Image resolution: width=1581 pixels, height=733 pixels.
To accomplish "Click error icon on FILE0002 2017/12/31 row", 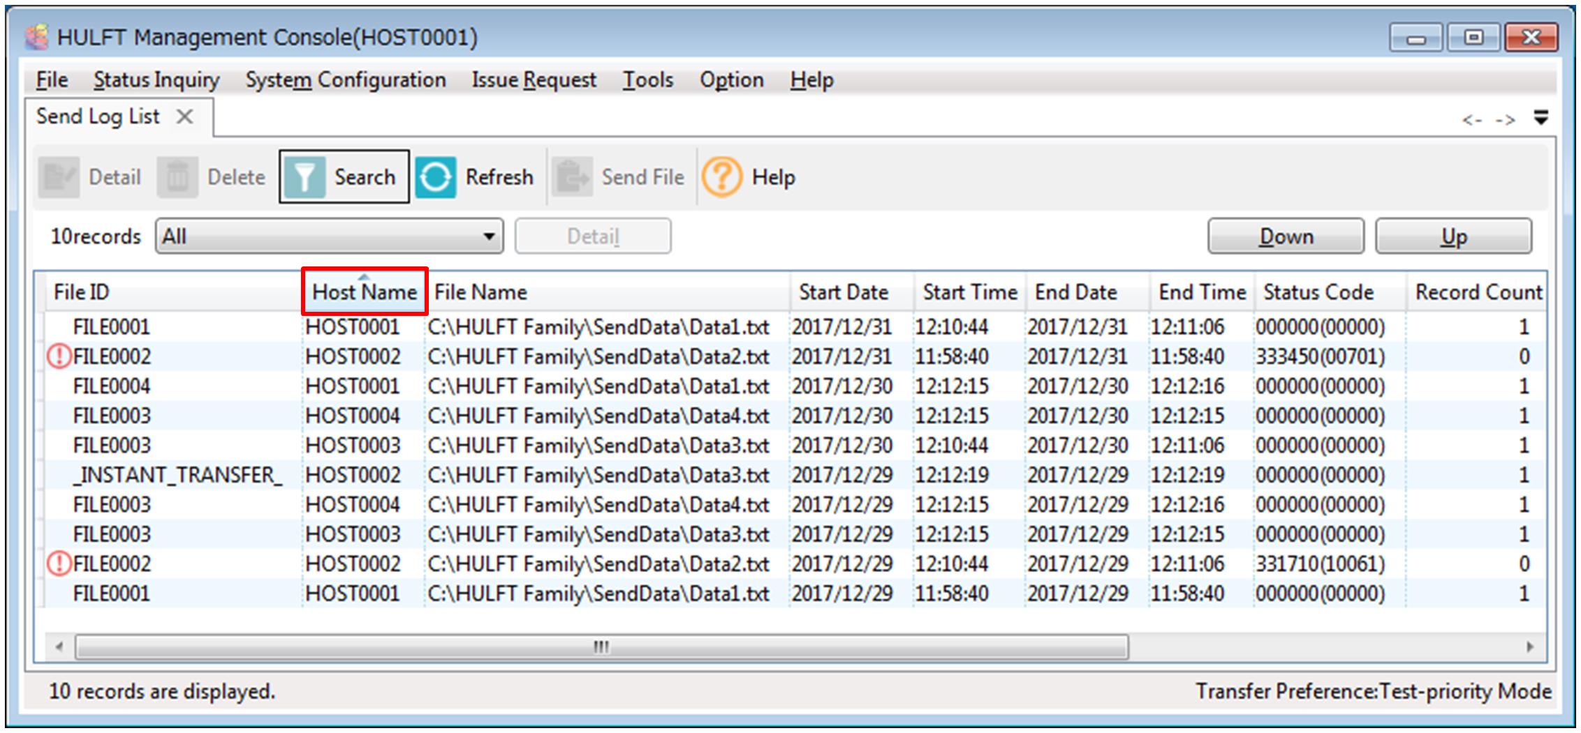I will 59,356.
